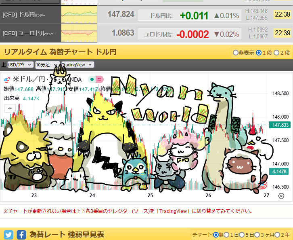This screenshot has width=293, height=240.
Task: Click the ▼0.02% percentage change
Action: 226,34
